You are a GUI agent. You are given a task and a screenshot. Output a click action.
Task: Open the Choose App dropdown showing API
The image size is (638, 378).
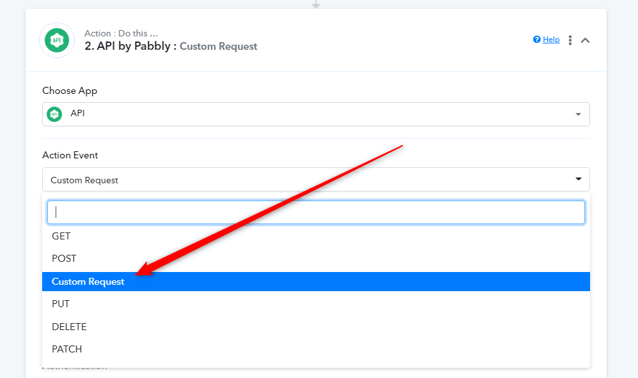[316, 114]
